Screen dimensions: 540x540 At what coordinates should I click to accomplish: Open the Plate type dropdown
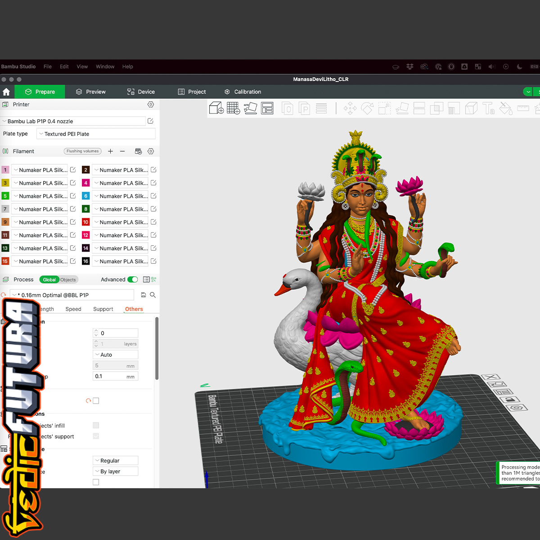96,134
